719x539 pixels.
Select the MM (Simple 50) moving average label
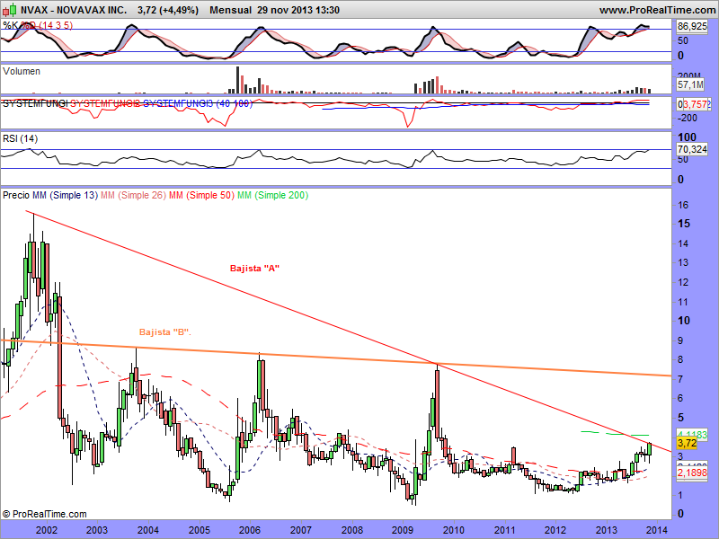200,195
